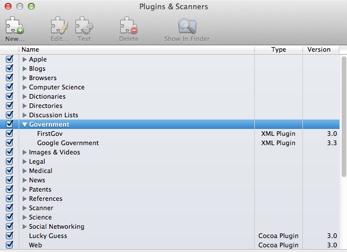The image size is (347, 252).
Task: Disable the FirstGov plugin checkbox
Action: click(x=9, y=134)
